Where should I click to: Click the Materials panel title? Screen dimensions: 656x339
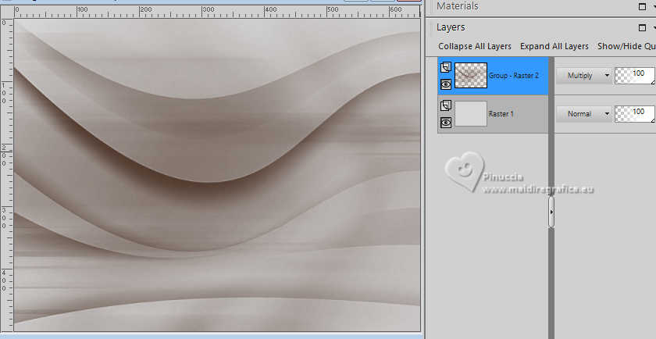pyautogui.click(x=458, y=6)
